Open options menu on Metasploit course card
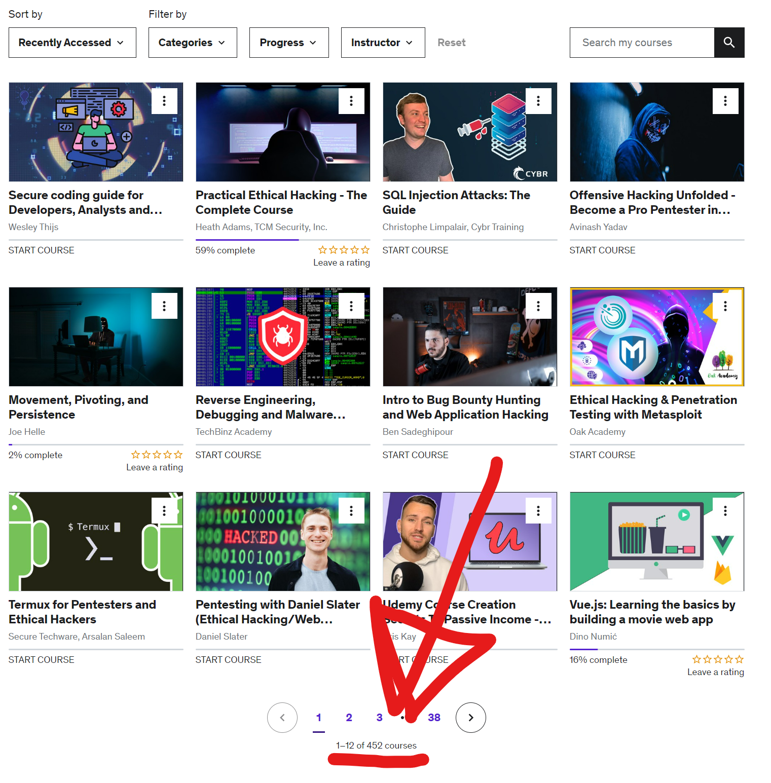The height and width of the screenshot is (783, 771). 725,306
